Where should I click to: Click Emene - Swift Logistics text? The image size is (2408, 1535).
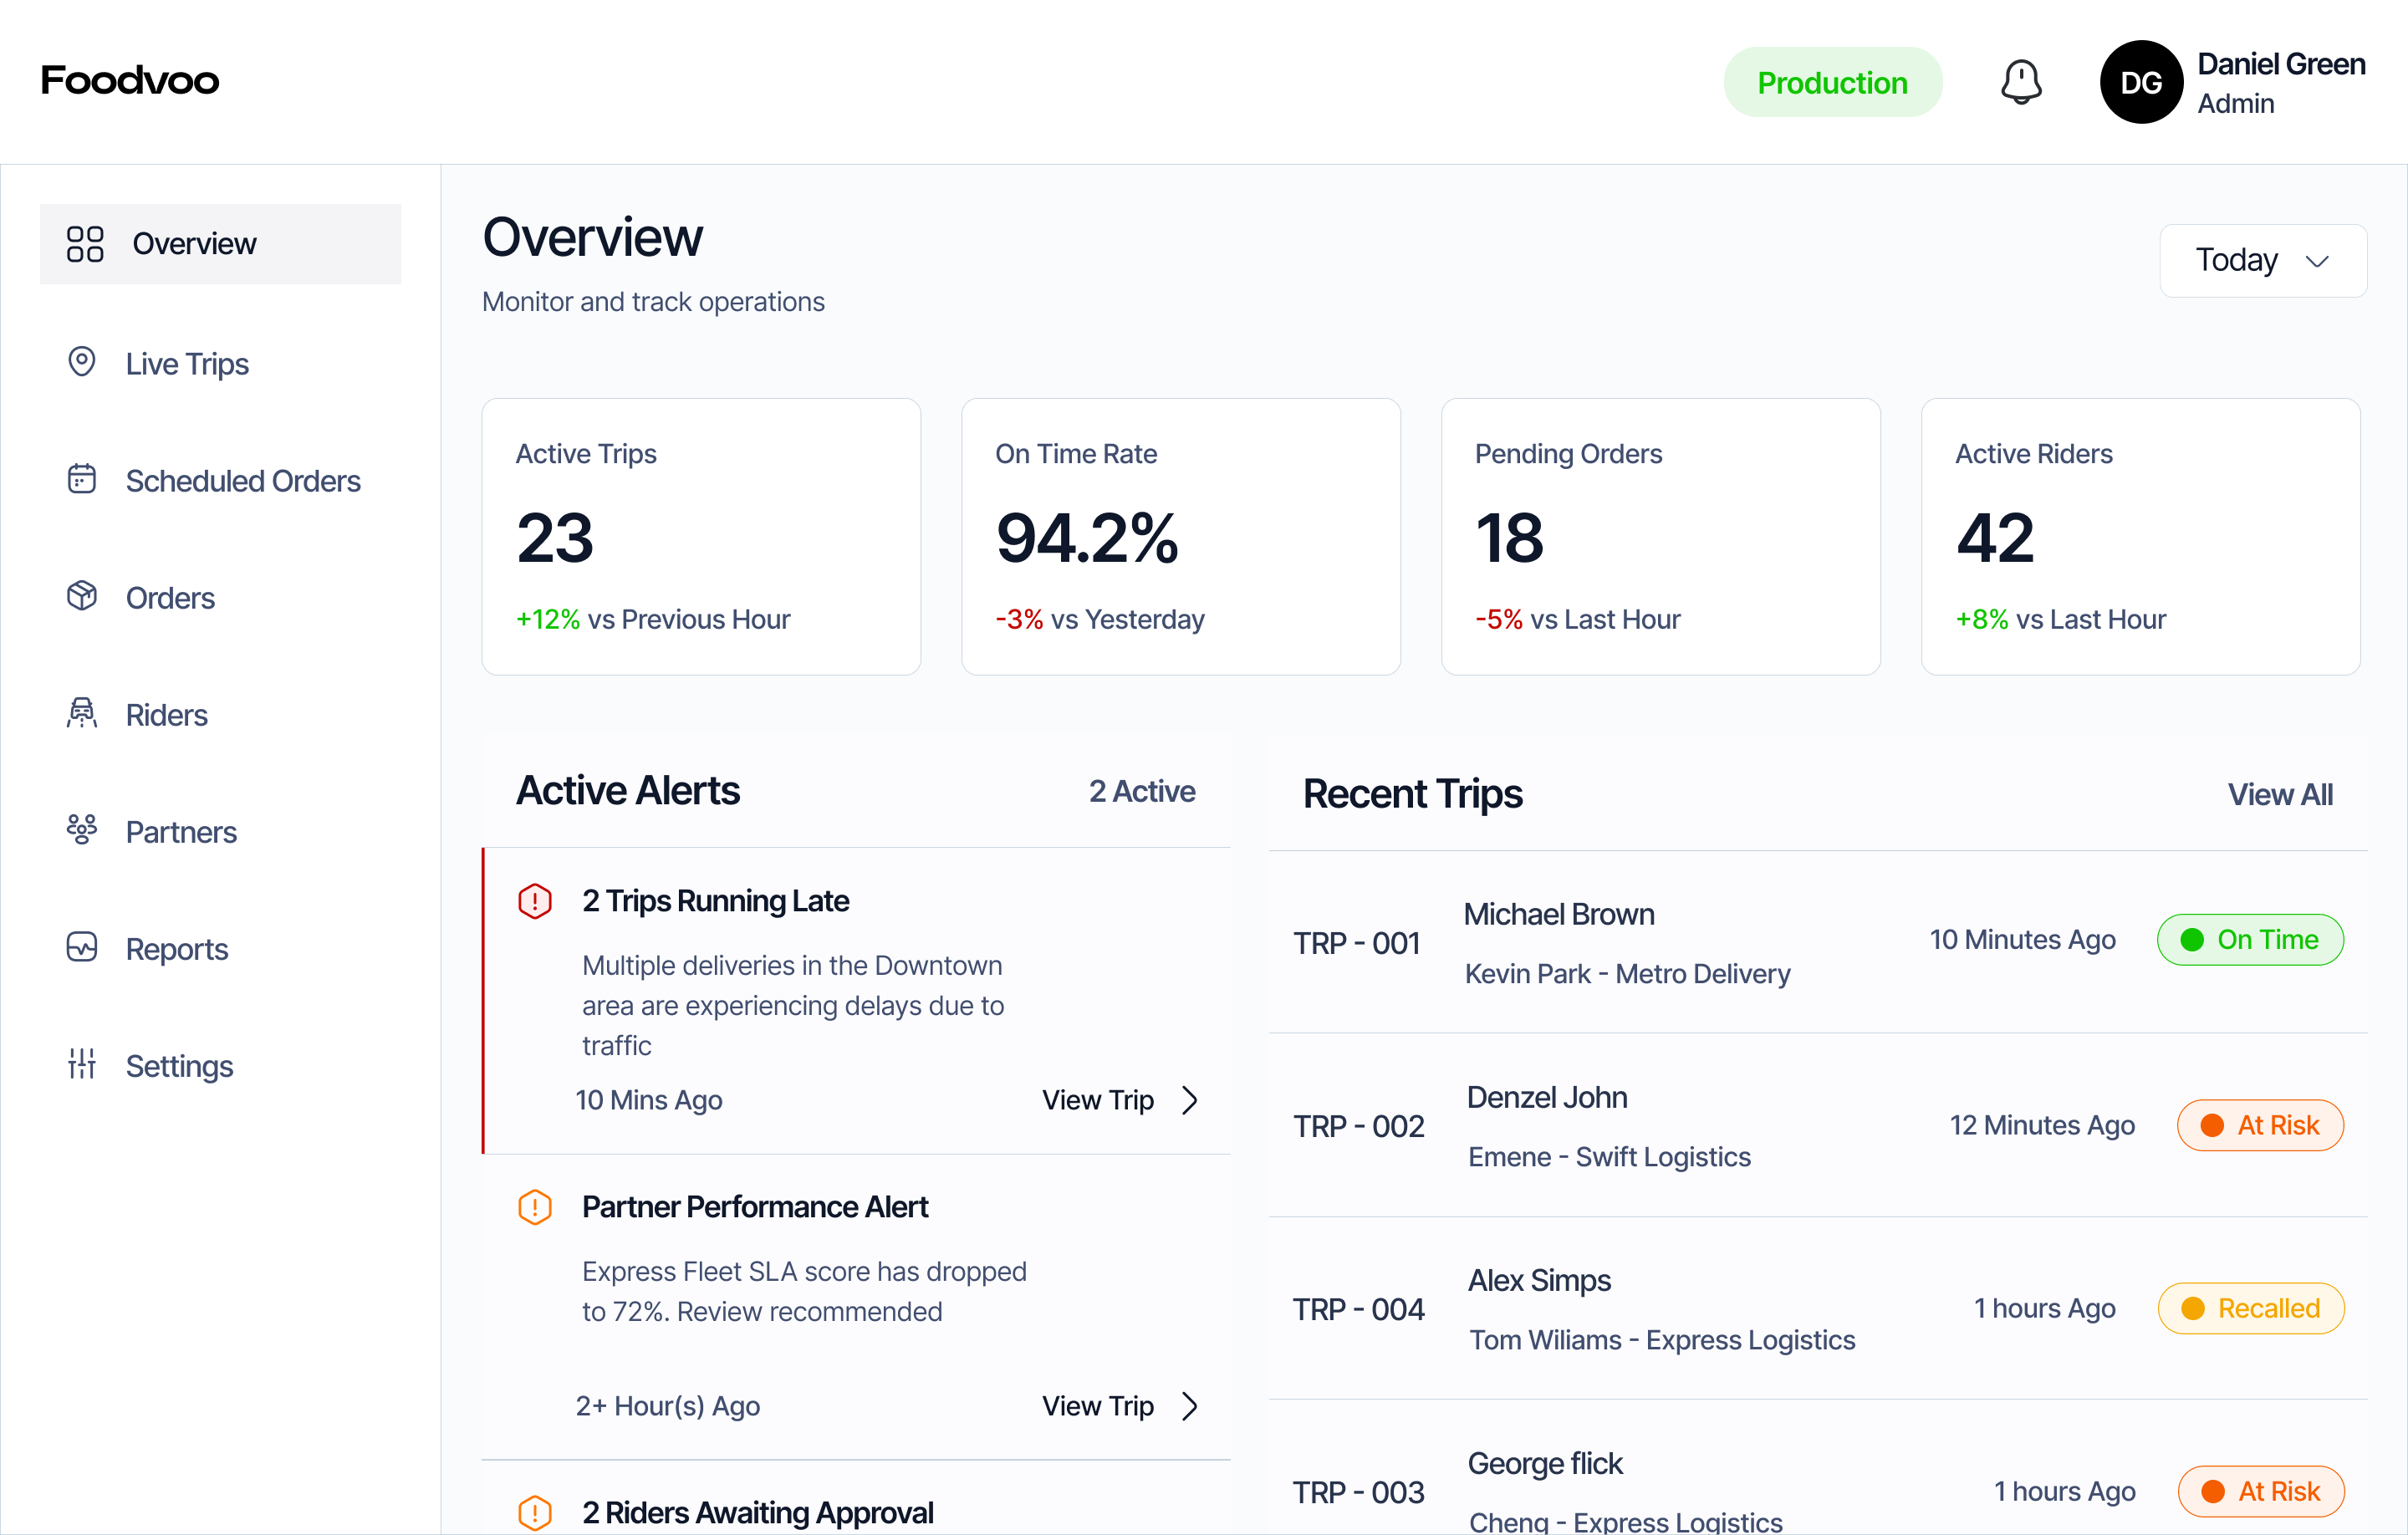[x=1610, y=1157]
